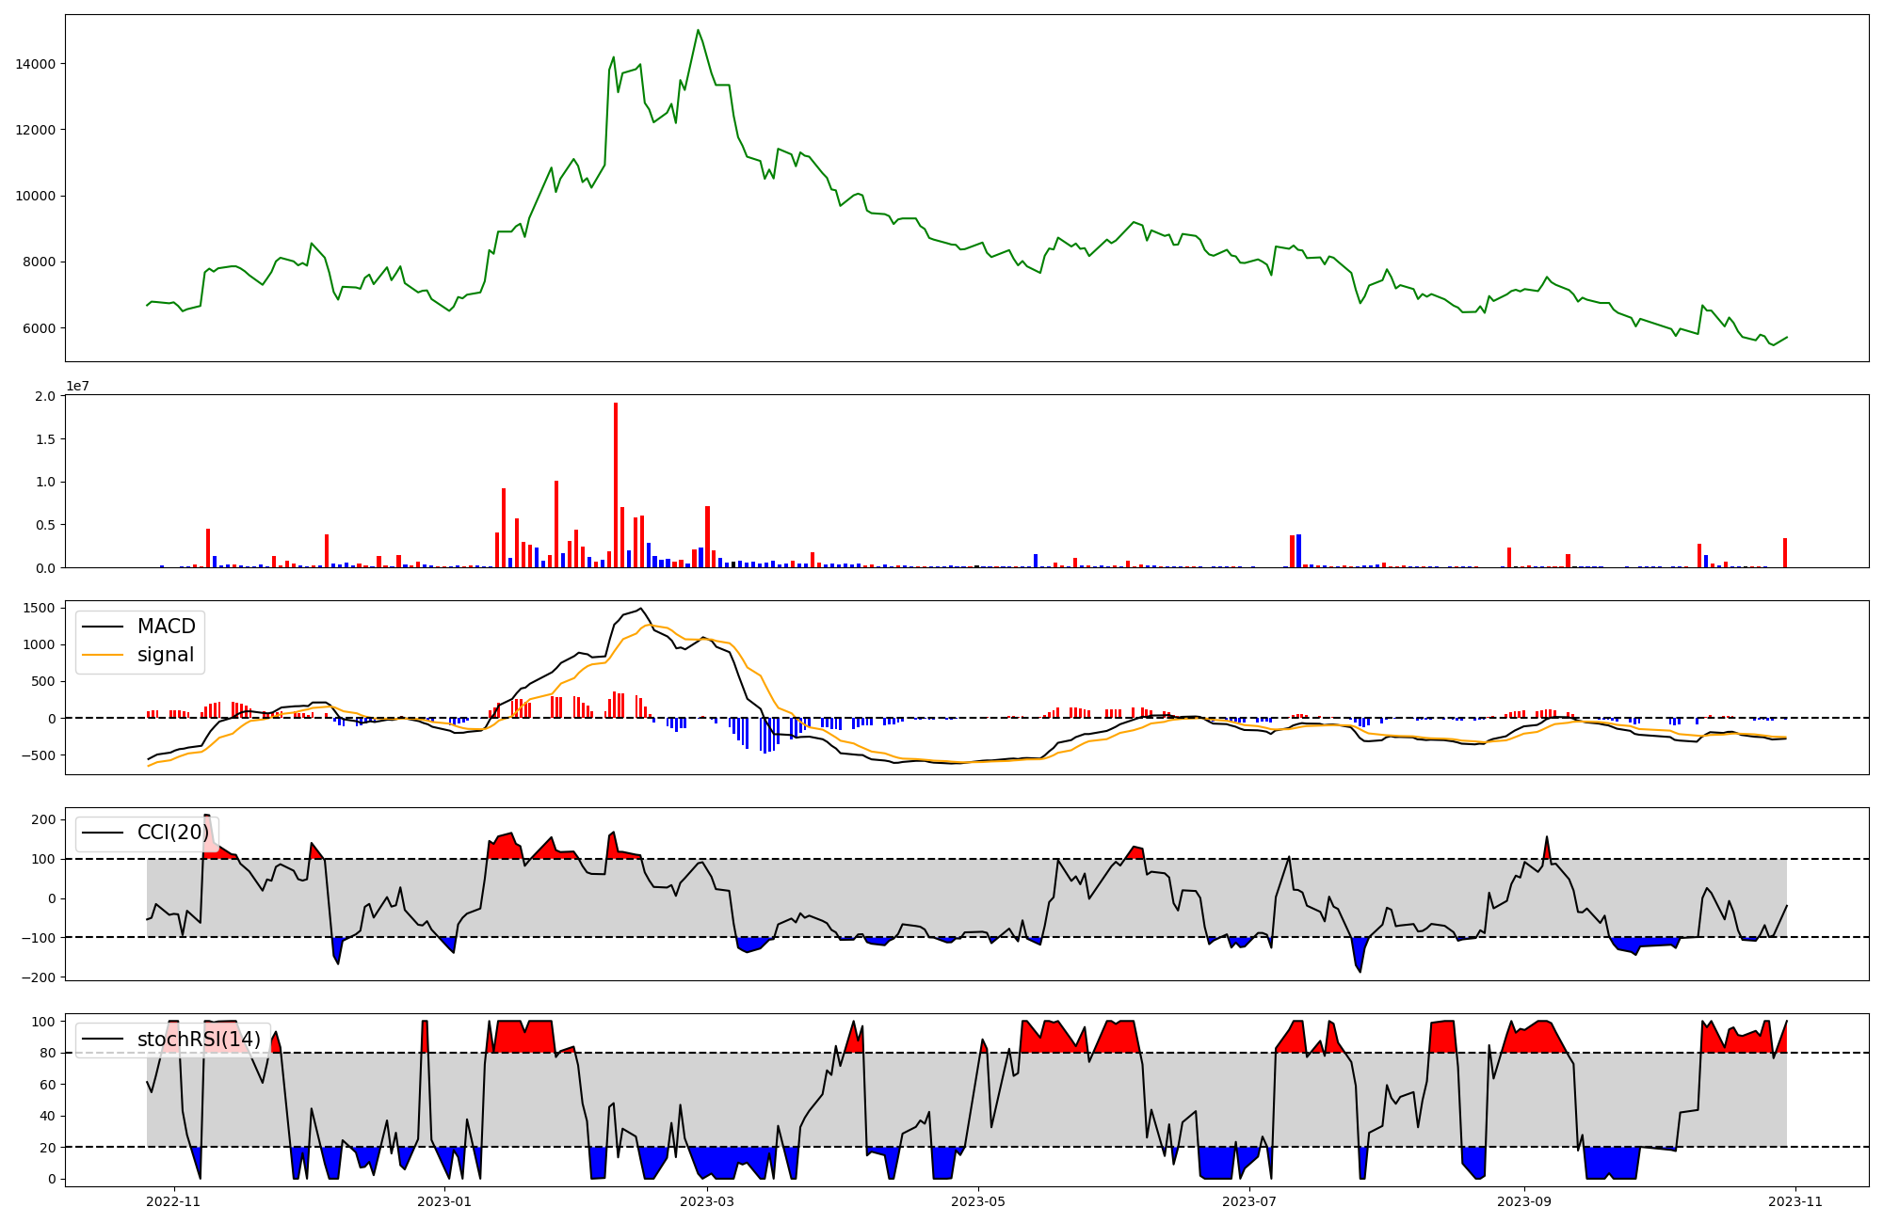Click the black MACD line swatch in legend
The height and width of the screenshot is (1223, 1883).
[103, 627]
